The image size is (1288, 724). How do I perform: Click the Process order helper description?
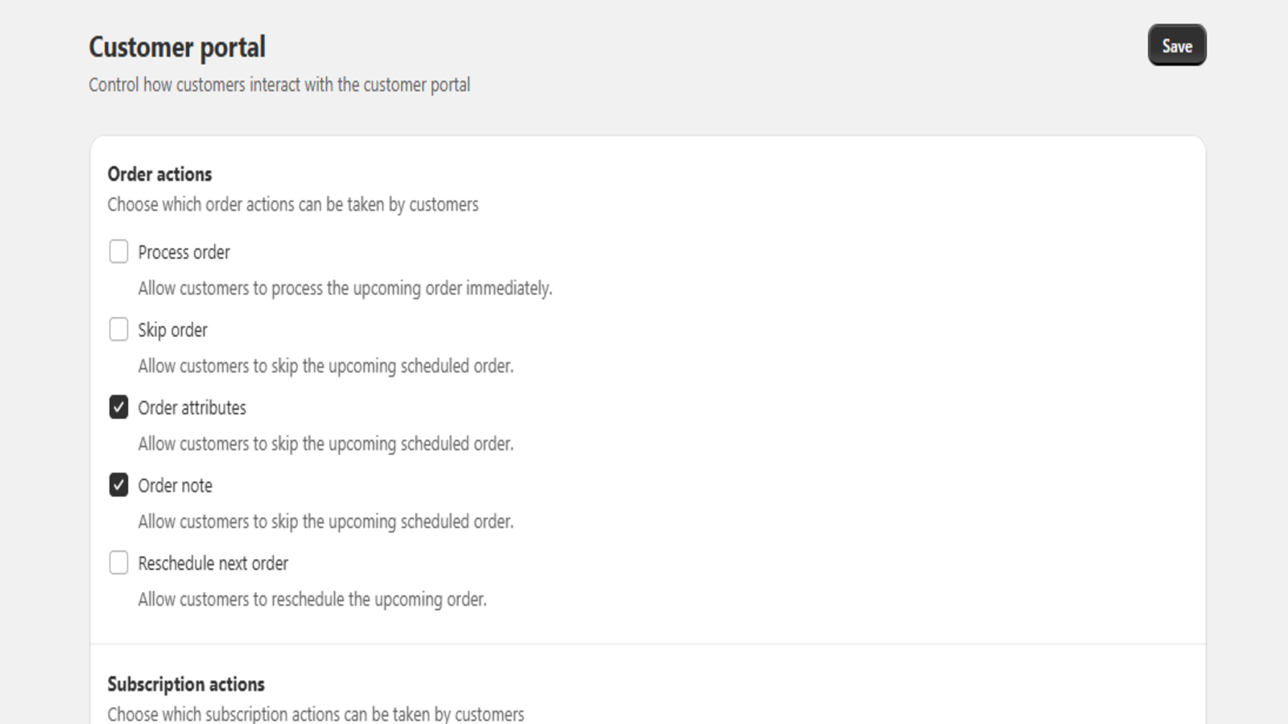point(345,288)
